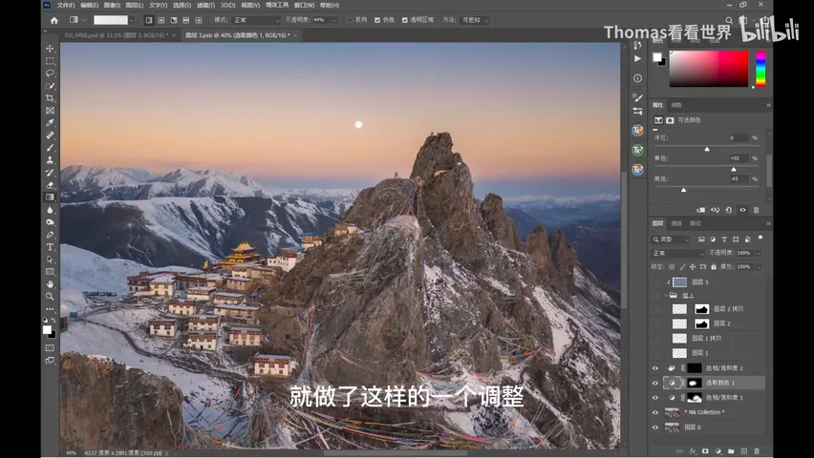Select the Gradient tool
Viewport: 814px width, 458px height.
coord(50,198)
